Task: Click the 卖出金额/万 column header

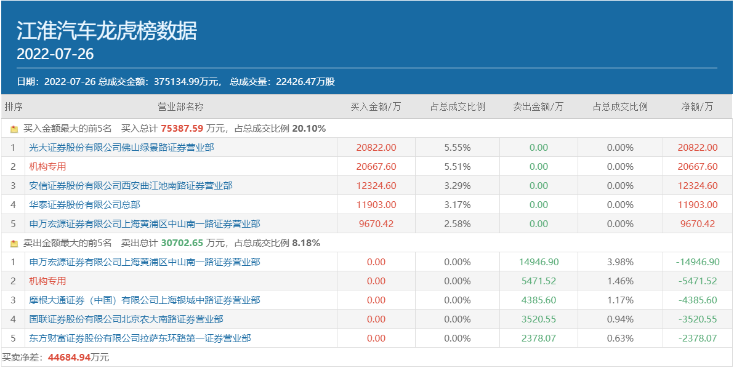Action: [538, 106]
